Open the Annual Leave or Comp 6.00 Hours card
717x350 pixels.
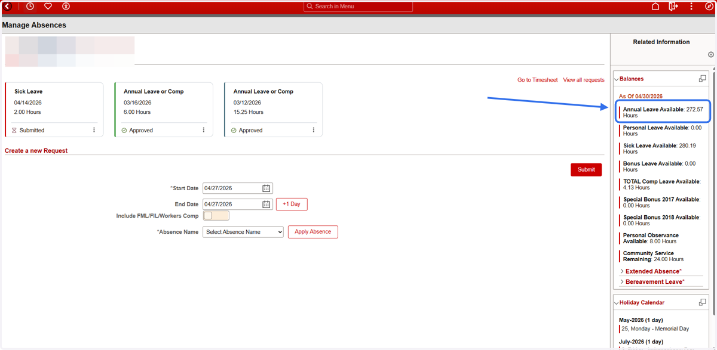point(164,110)
